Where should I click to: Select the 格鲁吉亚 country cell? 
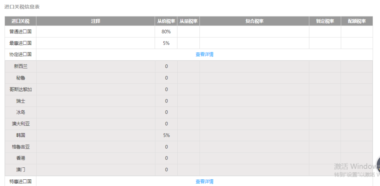pos(21,147)
